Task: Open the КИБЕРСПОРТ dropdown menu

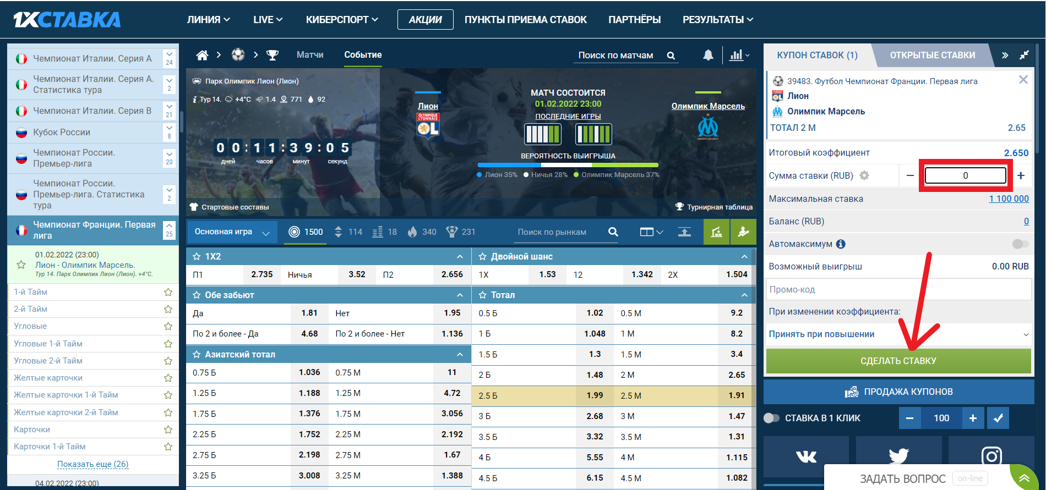Action: (342, 20)
